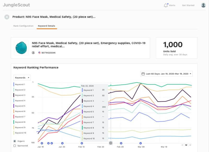This screenshot has width=209, height=152.
Task: Toggle Keyword 10 in left chart legend
Action: pyautogui.click(x=20, y=133)
